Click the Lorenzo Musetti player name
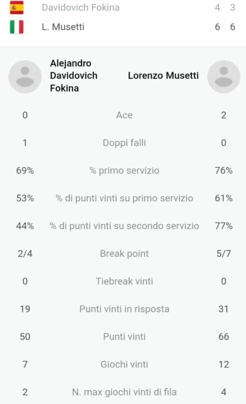Image resolution: width=246 pixels, height=404 pixels. pos(163,75)
